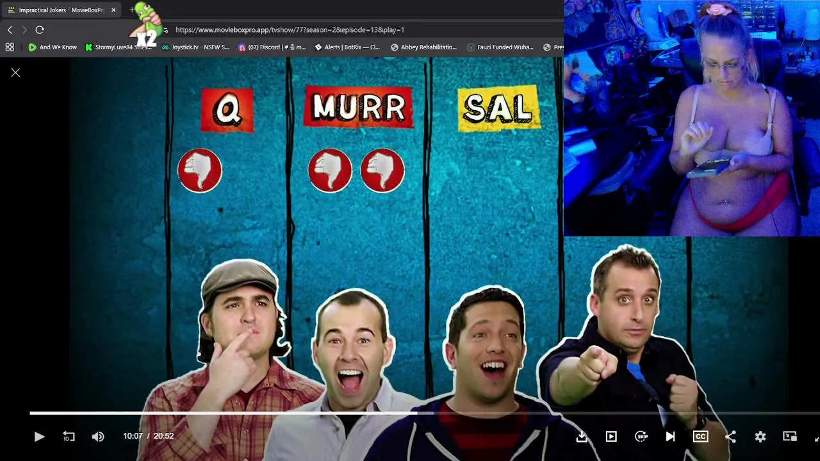The height and width of the screenshot is (461, 820).
Task: Share the video with the share icon
Action: pyautogui.click(x=730, y=437)
